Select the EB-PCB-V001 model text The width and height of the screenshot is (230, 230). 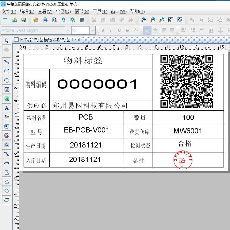(86, 130)
